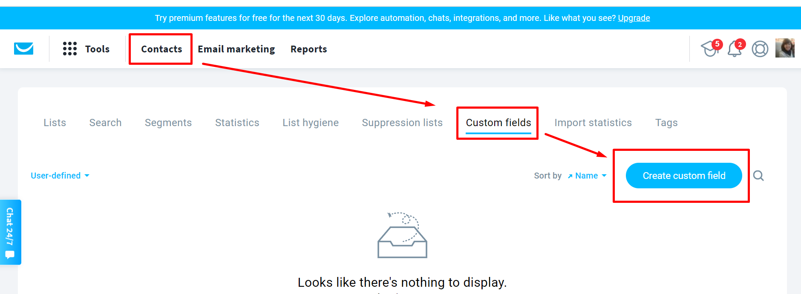Open the graduation cap learning icon
The image size is (801, 294).
[x=711, y=48]
